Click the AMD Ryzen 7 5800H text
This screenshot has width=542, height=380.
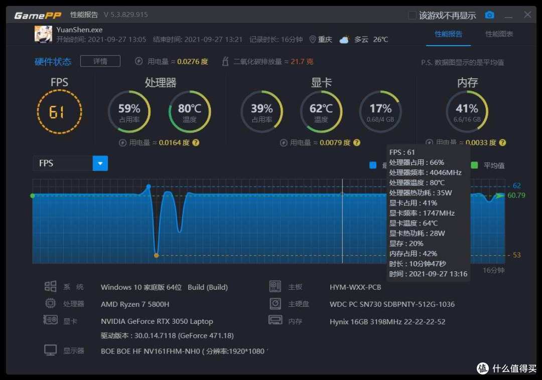point(135,304)
